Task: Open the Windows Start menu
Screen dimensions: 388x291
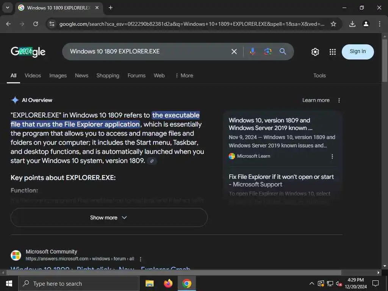Action: coord(9,283)
